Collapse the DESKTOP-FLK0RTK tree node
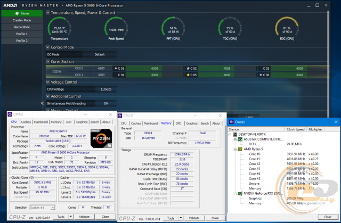This screenshot has height=223, width=341. pyautogui.click(x=230, y=135)
